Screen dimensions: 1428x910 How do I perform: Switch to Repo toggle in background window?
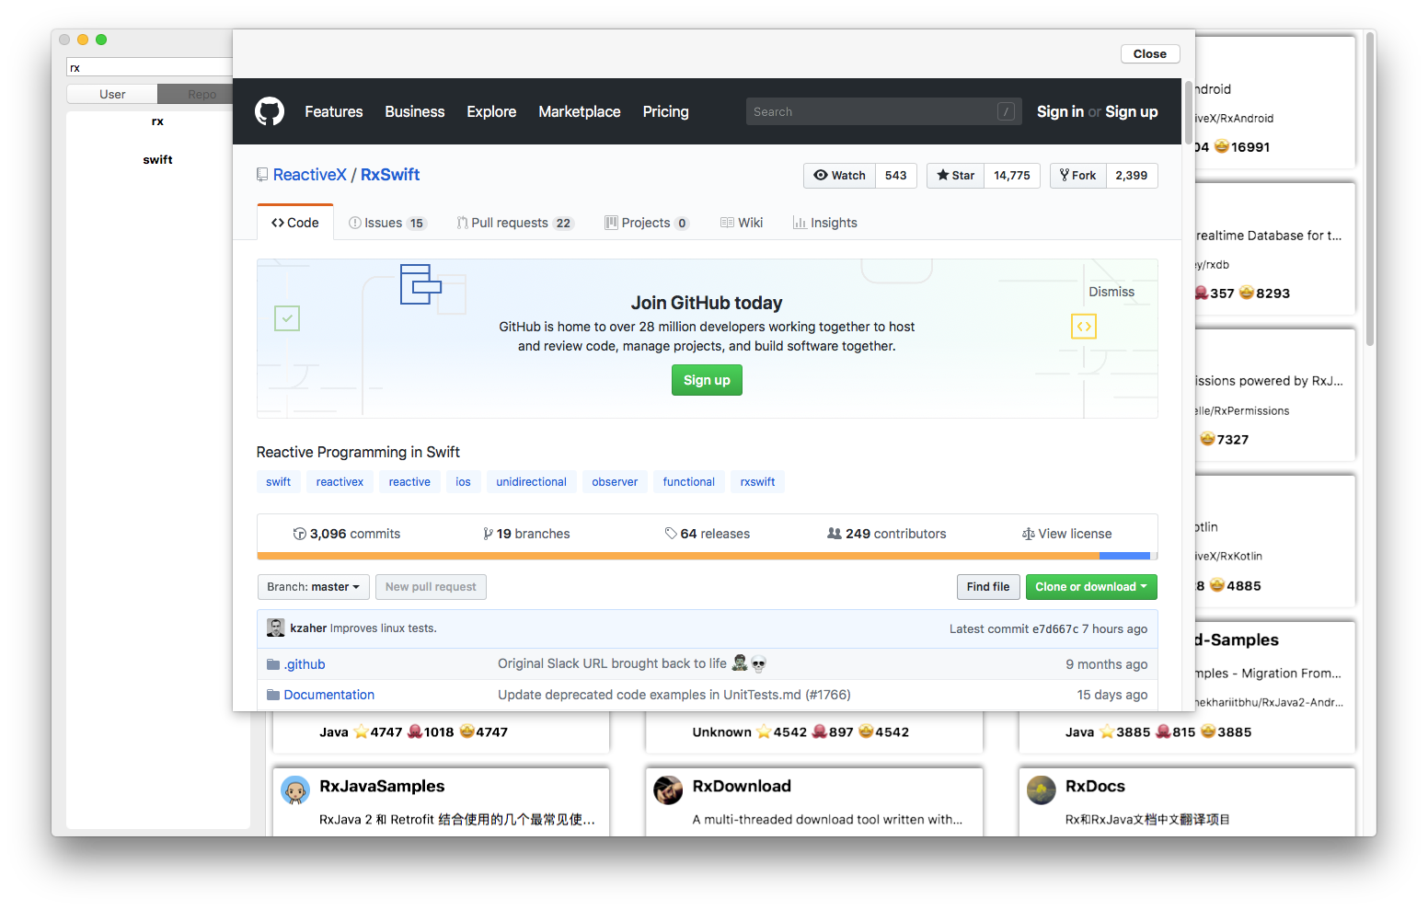[195, 94]
